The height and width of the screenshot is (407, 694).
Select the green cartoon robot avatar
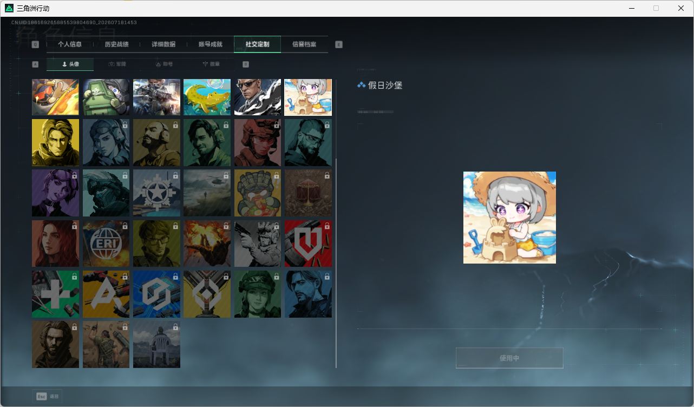click(x=106, y=97)
